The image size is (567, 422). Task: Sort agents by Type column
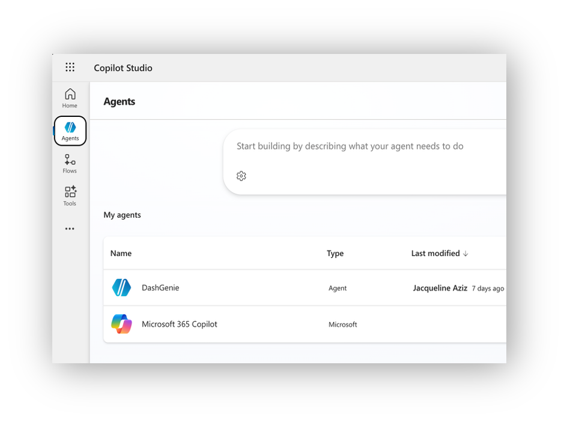click(335, 254)
